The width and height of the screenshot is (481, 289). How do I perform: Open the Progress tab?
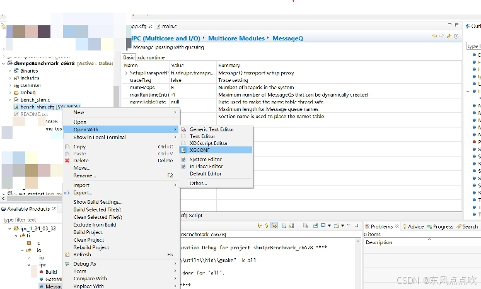pyautogui.click(x=440, y=227)
